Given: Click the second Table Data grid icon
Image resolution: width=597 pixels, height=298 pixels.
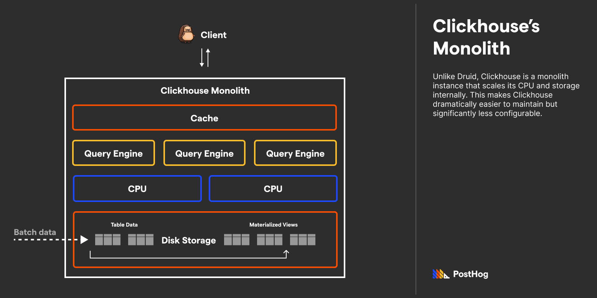Looking at the screenshot, I should [x=141, y=239].
